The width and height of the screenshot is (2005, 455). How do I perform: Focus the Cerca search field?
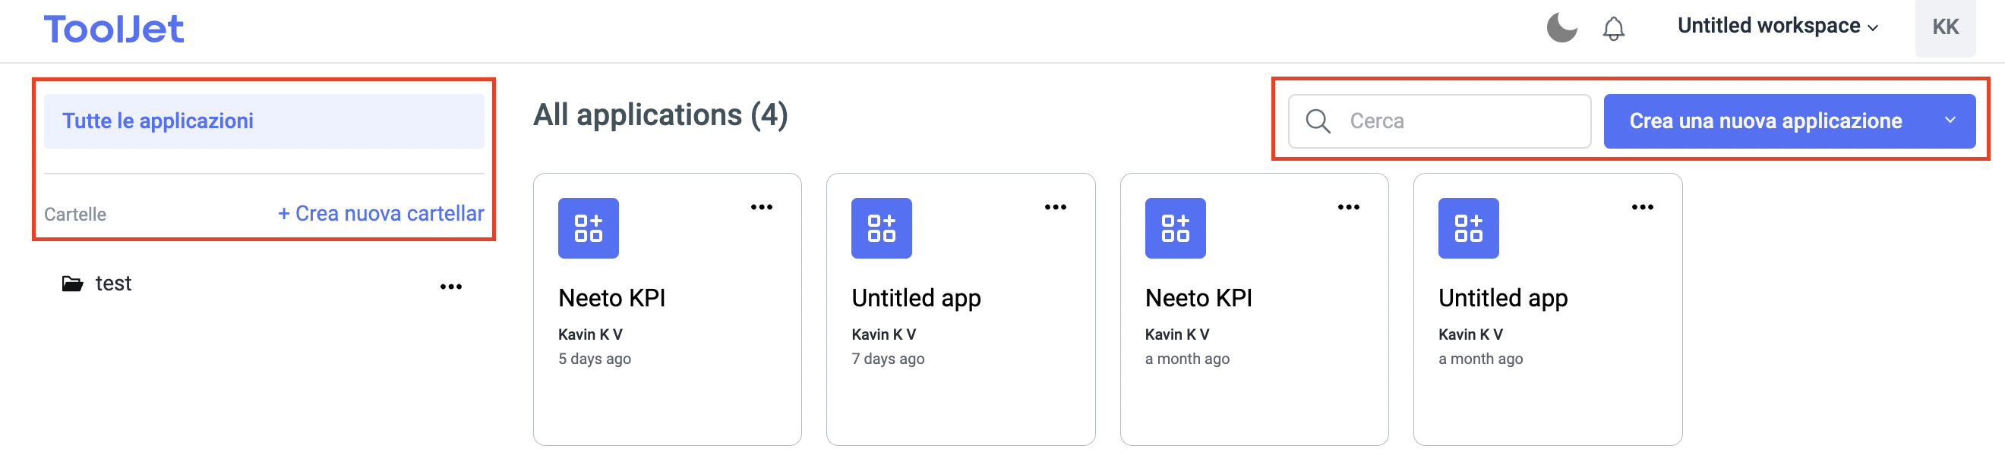1439,121
